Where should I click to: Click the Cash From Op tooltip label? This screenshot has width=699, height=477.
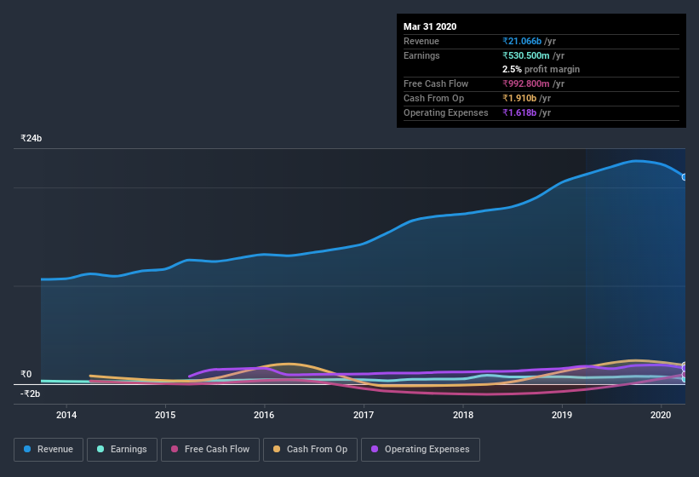433,99
